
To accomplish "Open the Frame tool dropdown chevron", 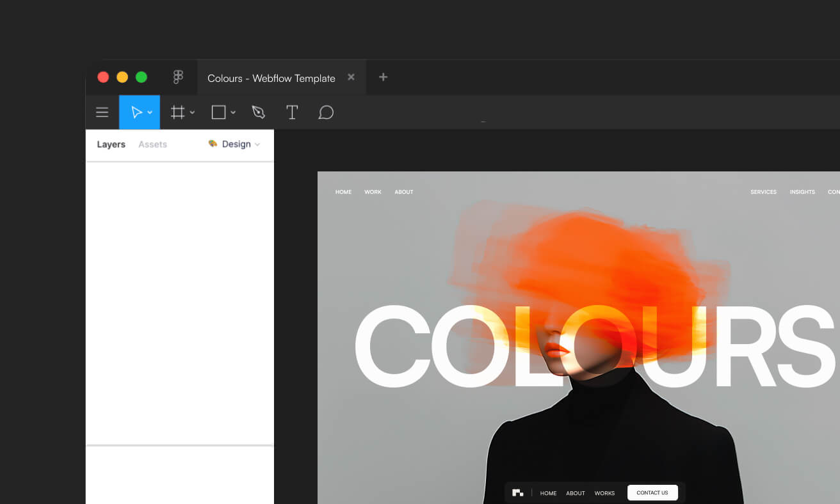I will [x=192, y=113].
